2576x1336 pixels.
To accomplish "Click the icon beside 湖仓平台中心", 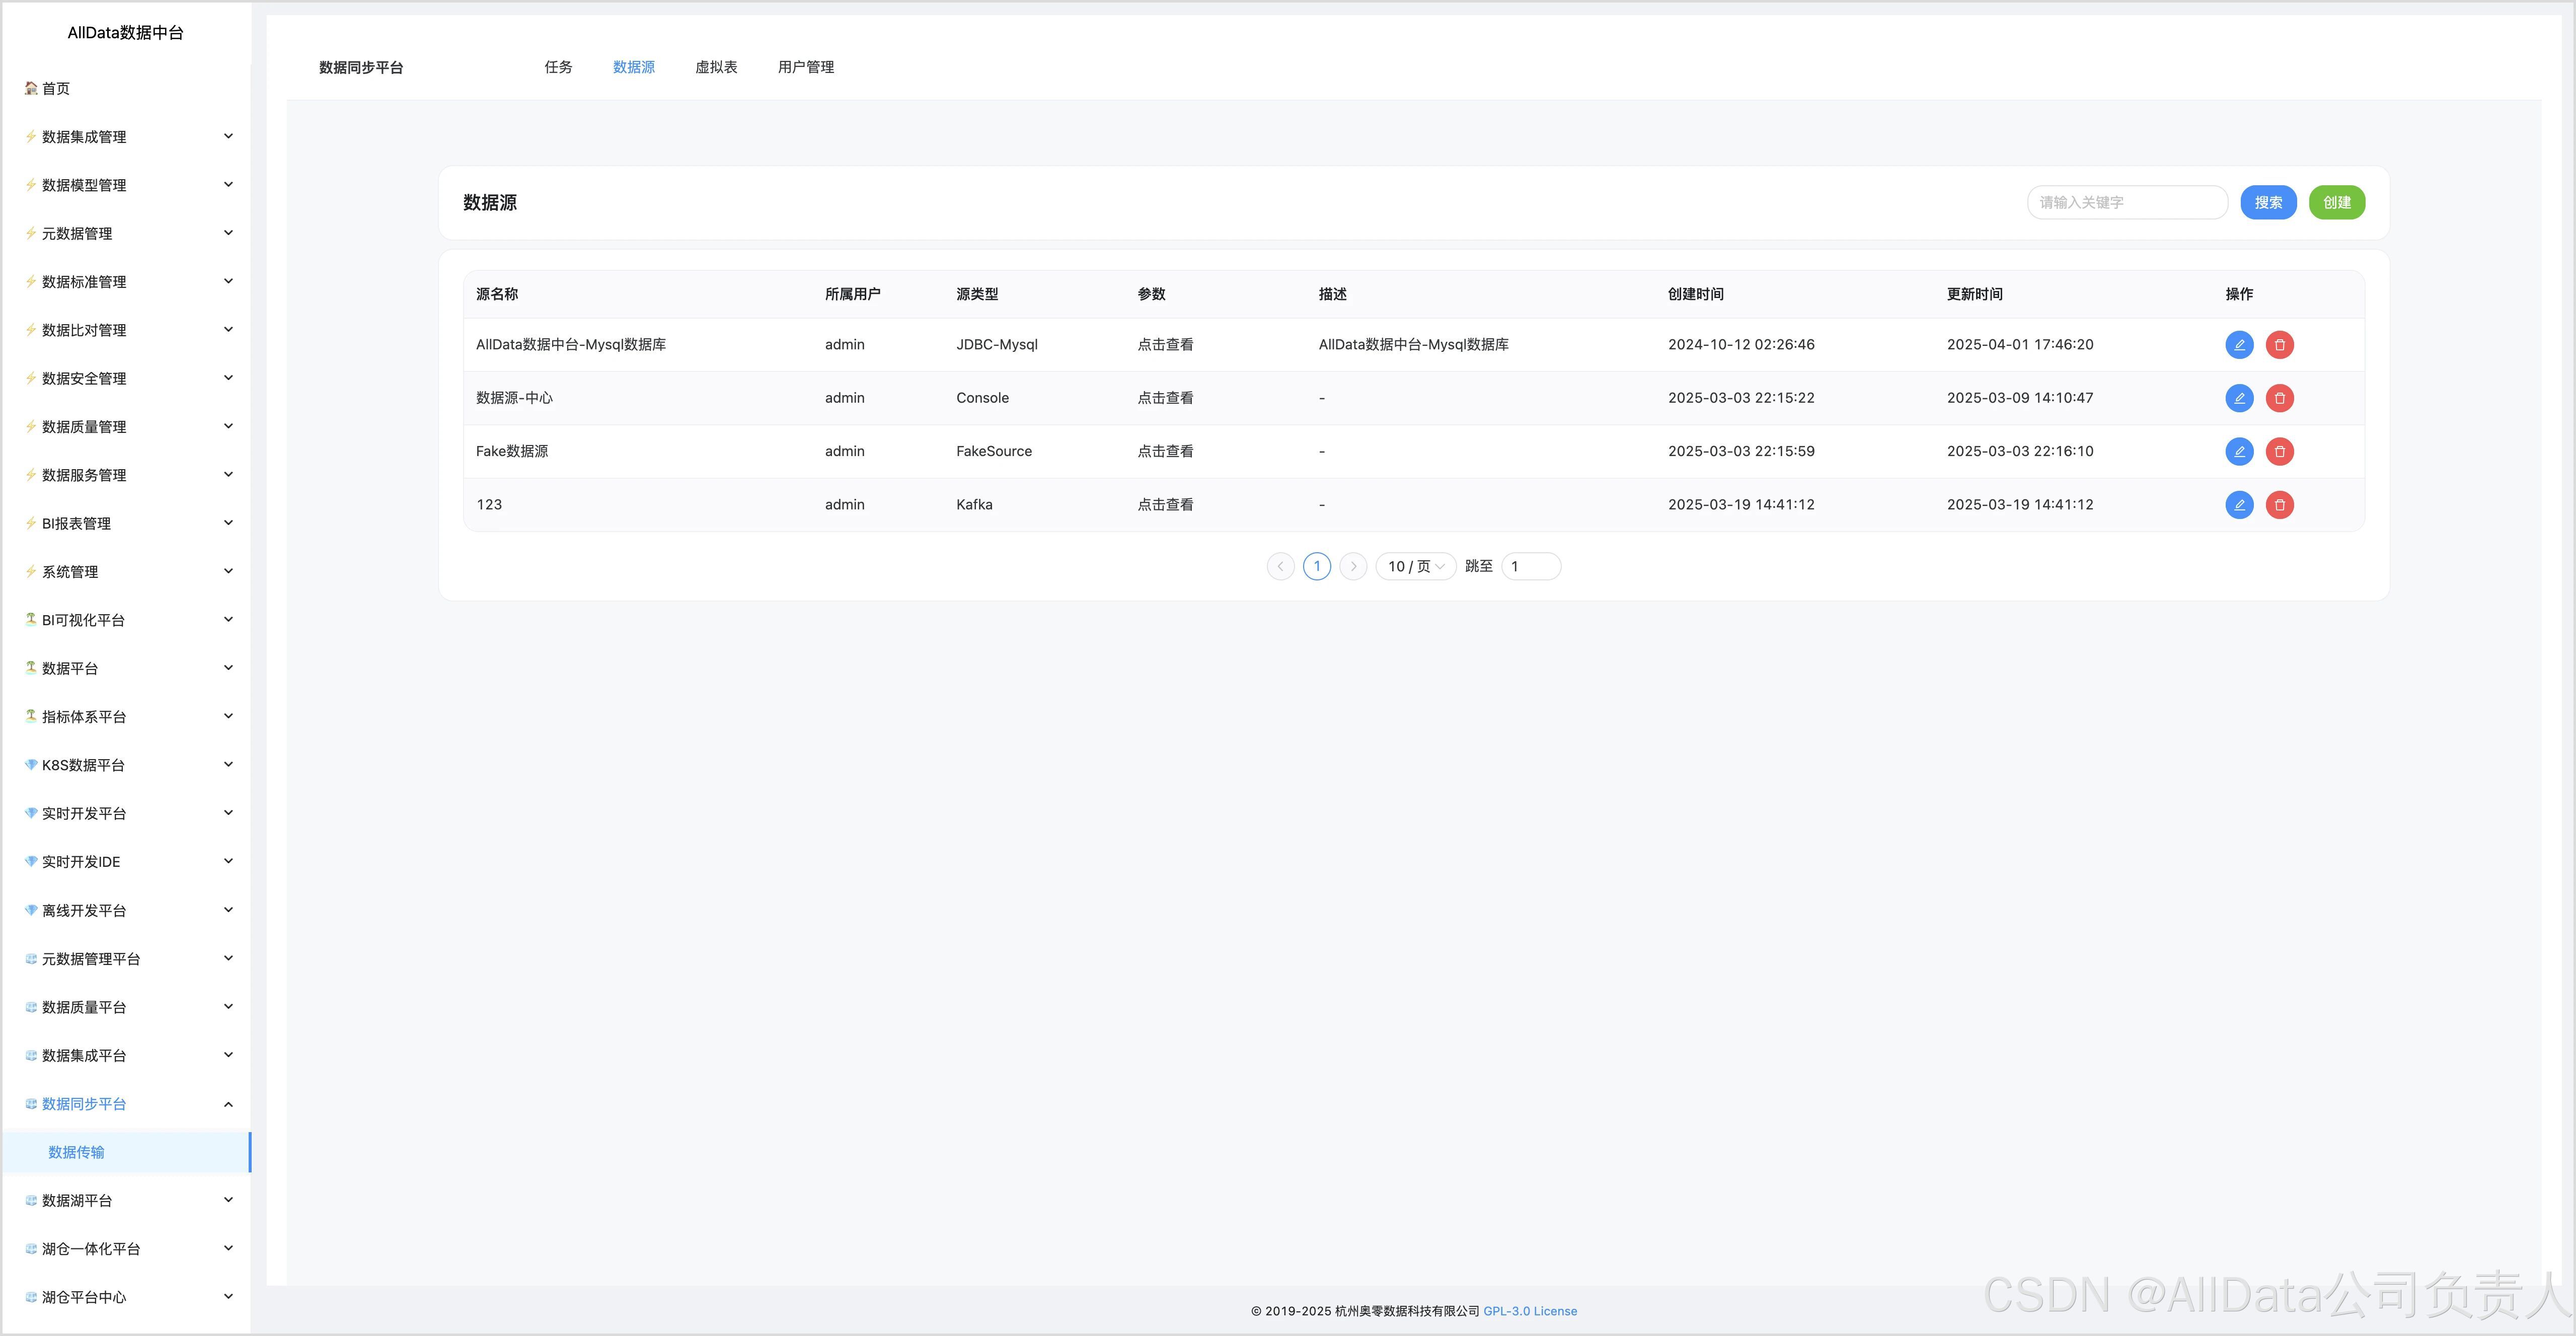I will [31, 1297].
